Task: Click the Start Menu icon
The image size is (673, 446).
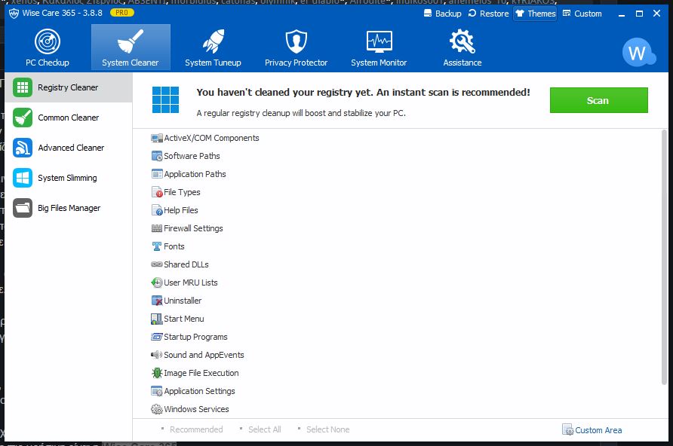Action: [x=157, y=319]
